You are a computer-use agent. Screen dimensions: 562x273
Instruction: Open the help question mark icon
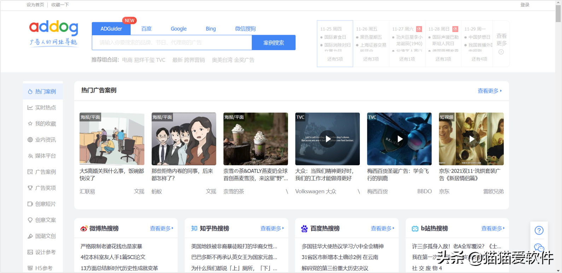pos(539,231)
